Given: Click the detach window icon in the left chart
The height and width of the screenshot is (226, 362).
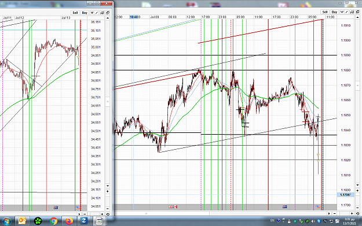Looking at the screenshot, I should coord(108,13).
